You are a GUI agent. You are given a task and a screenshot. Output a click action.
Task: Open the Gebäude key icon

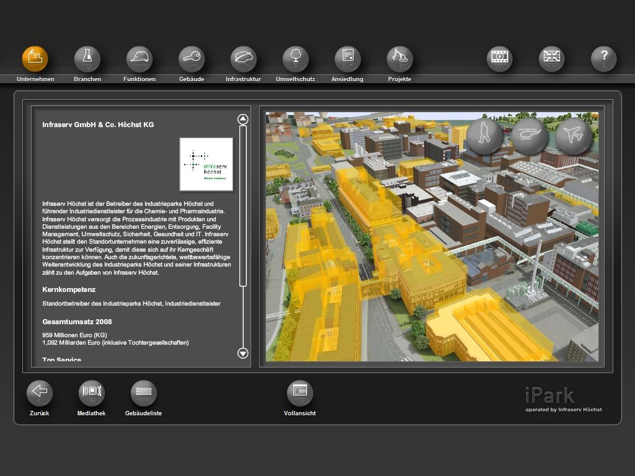(x=192, y=59)
